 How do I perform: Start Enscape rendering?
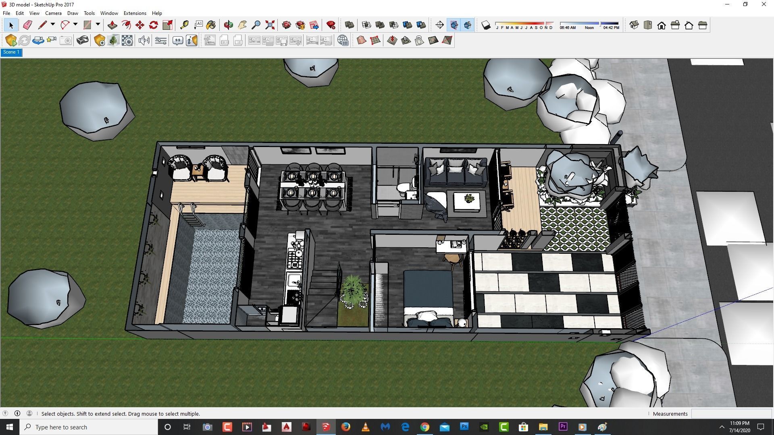[11, 40]
